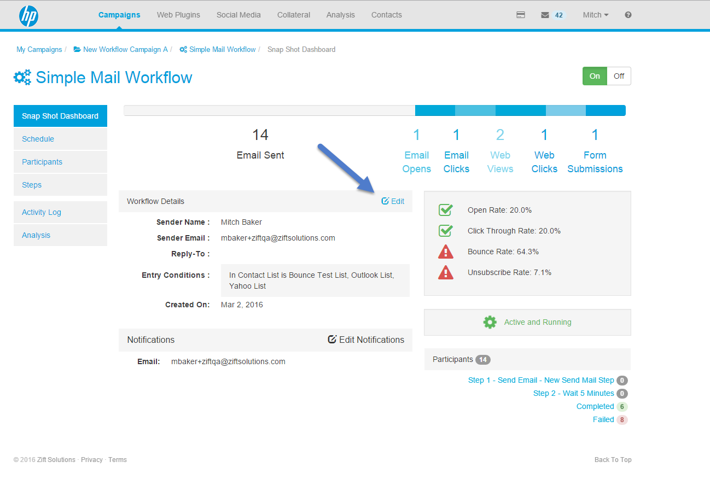Expand Step 1 - Send Email participants

coord(541,380)
